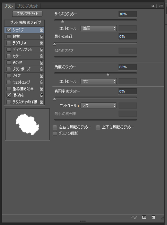Enable the テクスチャ checkbox
This screenshot has height=225, width=167.
pos(9,43)
